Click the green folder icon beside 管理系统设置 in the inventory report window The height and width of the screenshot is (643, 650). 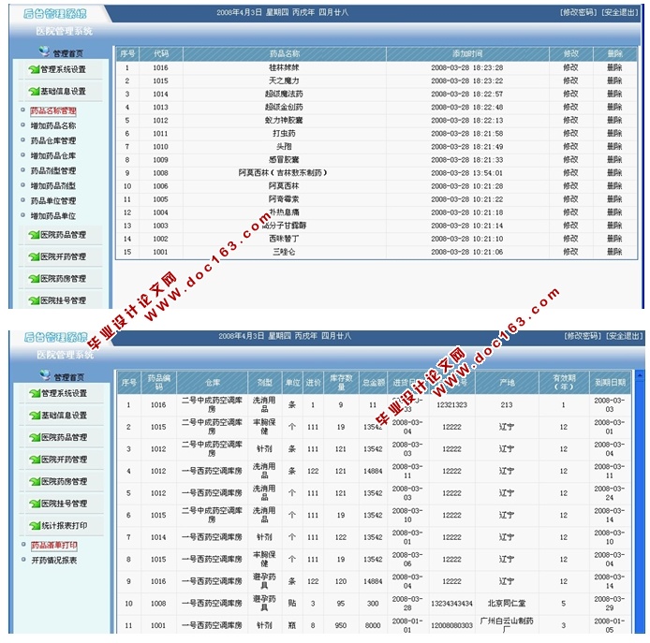[x=35, y=393]
